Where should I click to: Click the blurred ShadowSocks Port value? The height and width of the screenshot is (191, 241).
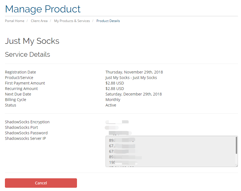112,127
